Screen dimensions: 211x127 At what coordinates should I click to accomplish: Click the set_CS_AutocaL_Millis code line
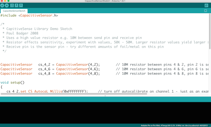(107, 91)
